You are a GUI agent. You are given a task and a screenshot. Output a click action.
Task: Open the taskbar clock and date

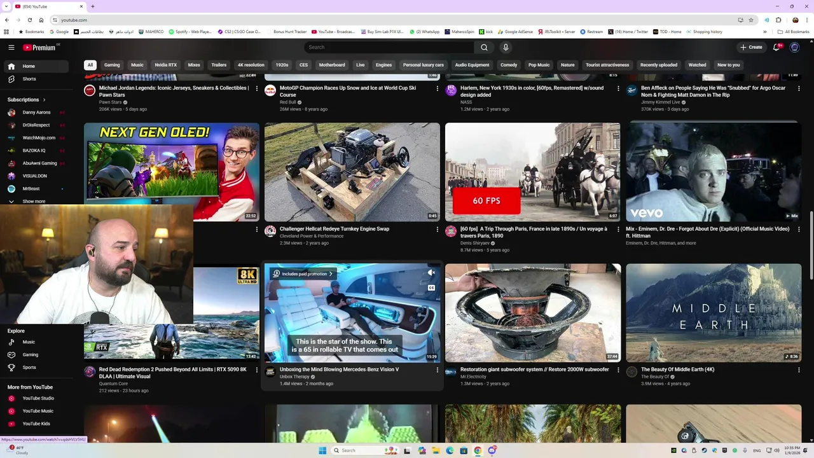(x=792, y=450)
